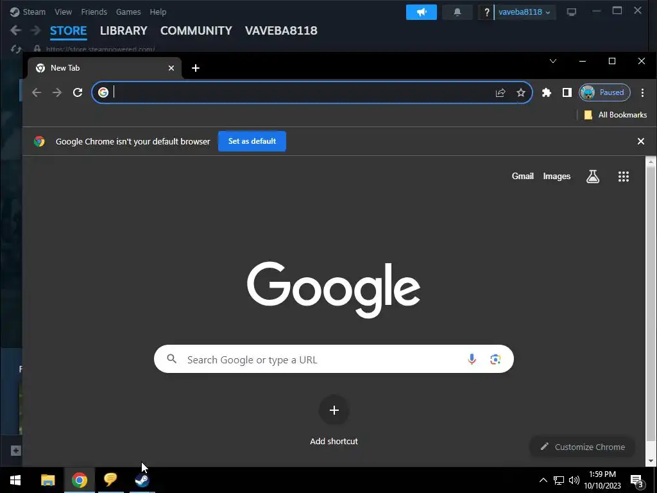Click Chrome icon in taskbar
This screenshot has height=493, width=657.
click(79, 480)
